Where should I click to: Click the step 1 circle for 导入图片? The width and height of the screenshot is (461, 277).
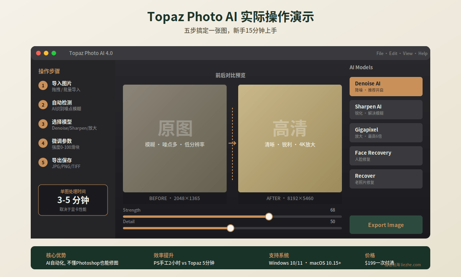point(43,85)
